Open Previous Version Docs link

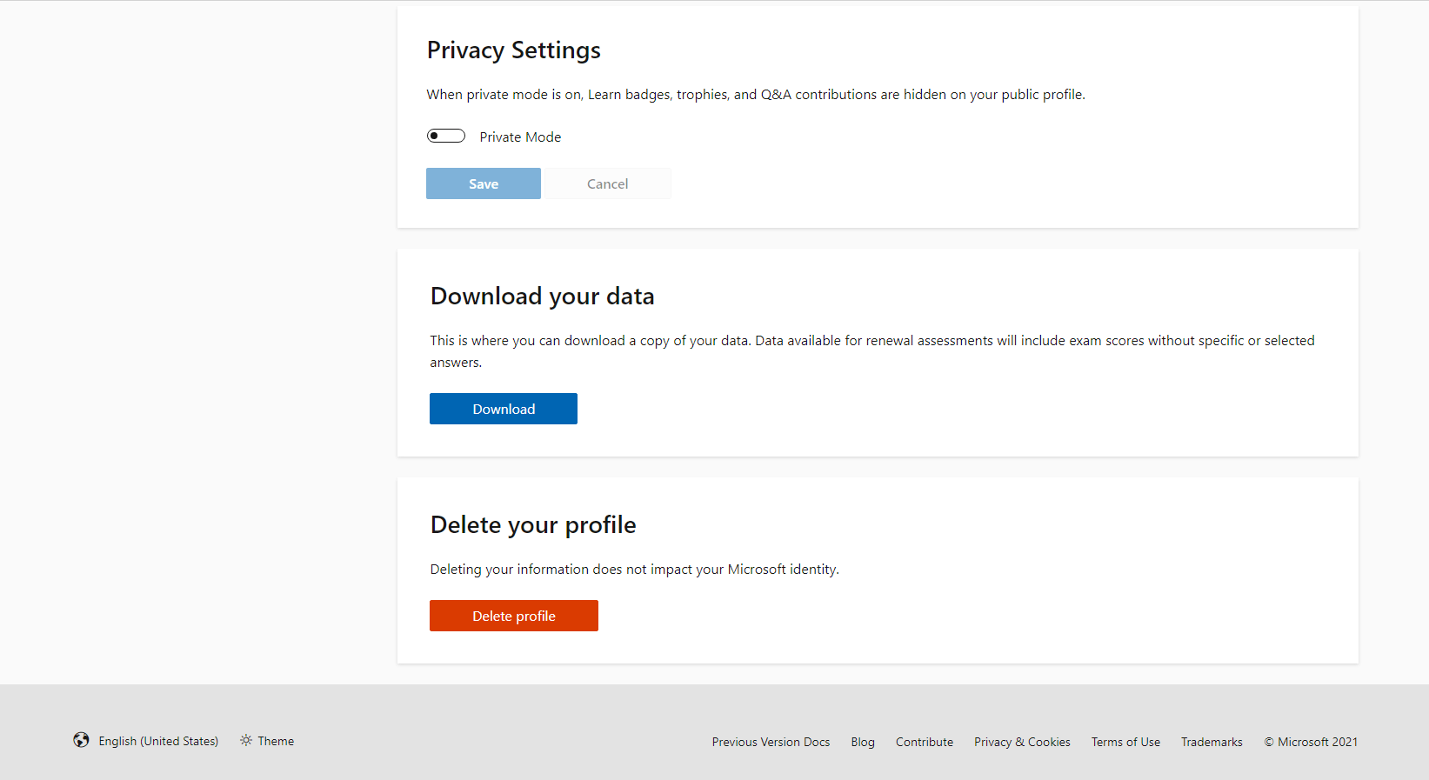tap(771, 742)
